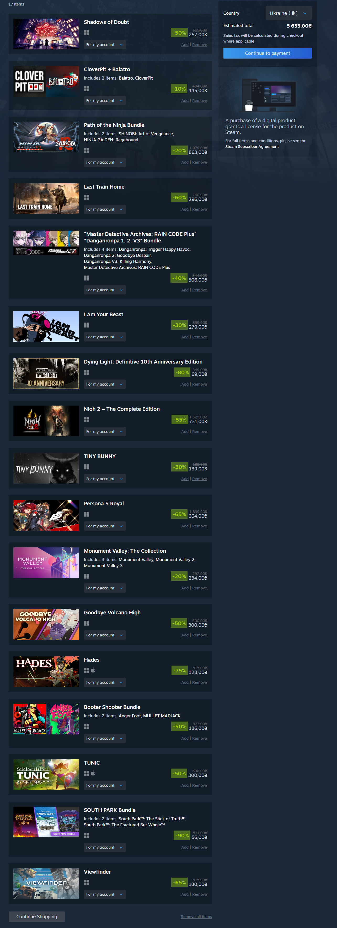Open the Hades game thumbnail
Screen dimensions: 337x928
click(x=46, y=671)
